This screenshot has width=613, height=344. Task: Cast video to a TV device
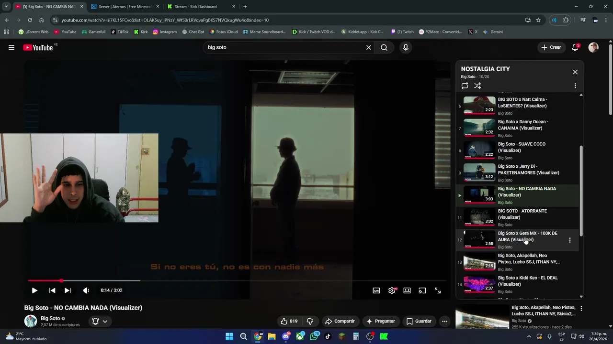(x=422, y=290)
